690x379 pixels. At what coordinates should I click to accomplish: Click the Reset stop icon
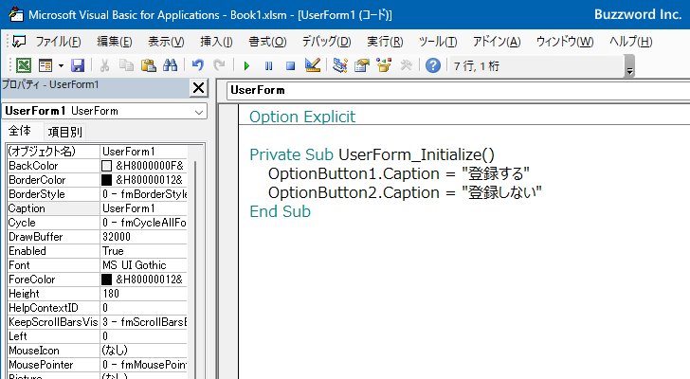pos(290,66)
